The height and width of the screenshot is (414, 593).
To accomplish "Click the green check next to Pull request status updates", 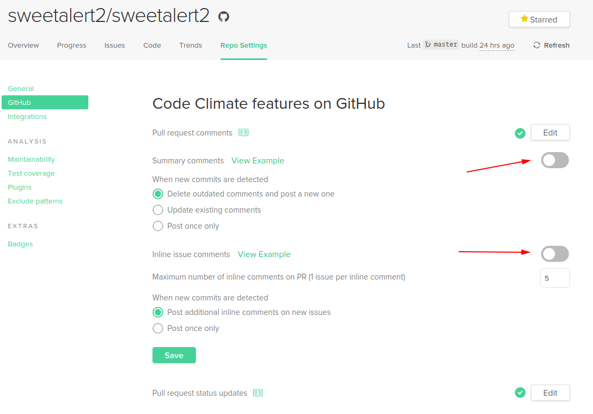I will point(520,393).
